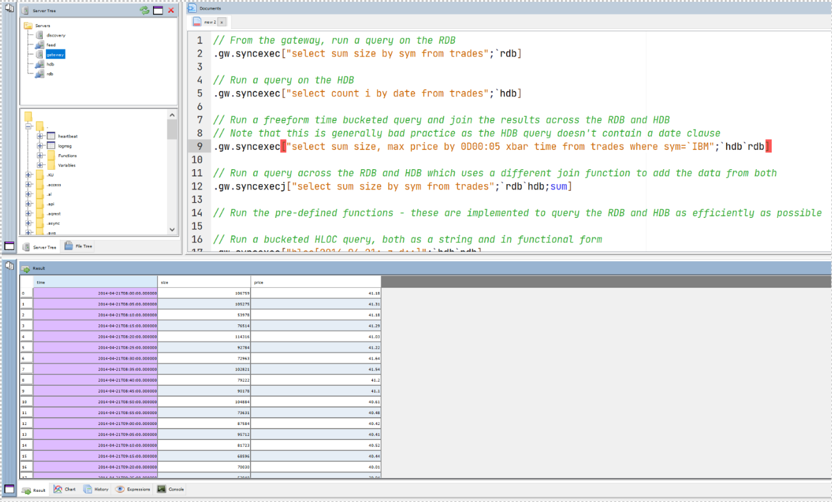Click the window icon below left of Server Tree

[x=9, y=246]
